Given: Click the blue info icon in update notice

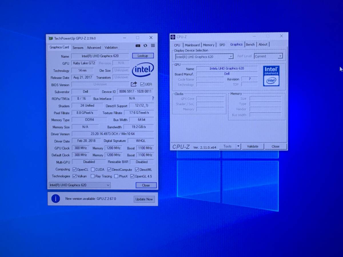Looking at the screenshot, I should coord(55,198).
